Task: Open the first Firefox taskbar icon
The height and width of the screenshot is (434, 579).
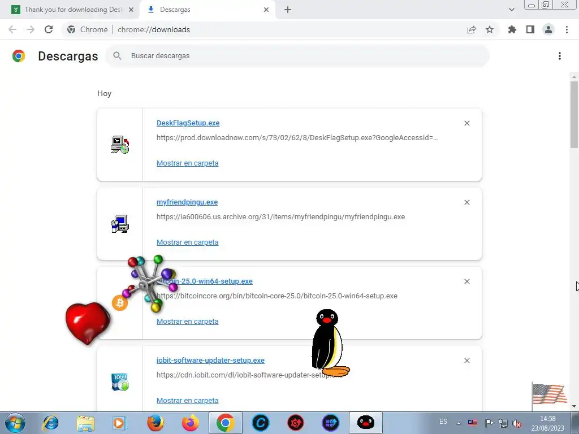Action: [155, 423]
